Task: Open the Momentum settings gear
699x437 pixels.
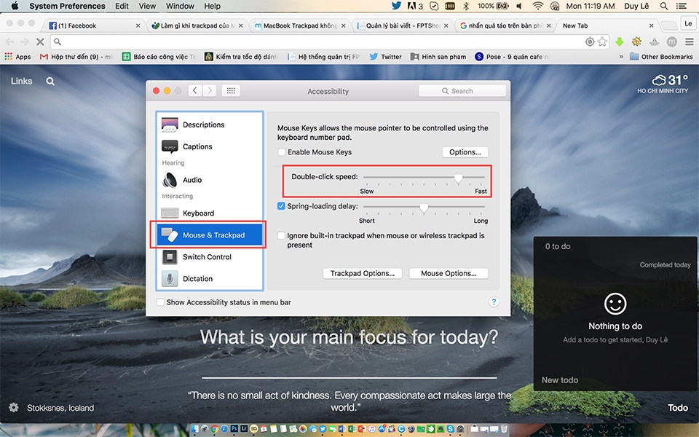Action: (14, 408)
